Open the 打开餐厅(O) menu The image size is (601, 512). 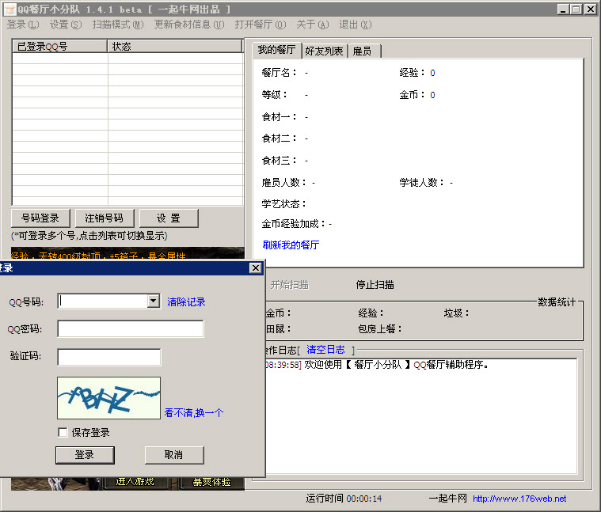coord(261,25)
